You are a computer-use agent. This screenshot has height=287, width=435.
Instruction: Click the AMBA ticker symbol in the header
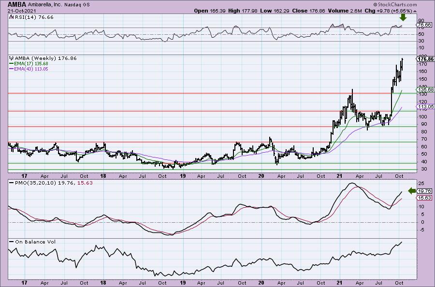point(17,4)
